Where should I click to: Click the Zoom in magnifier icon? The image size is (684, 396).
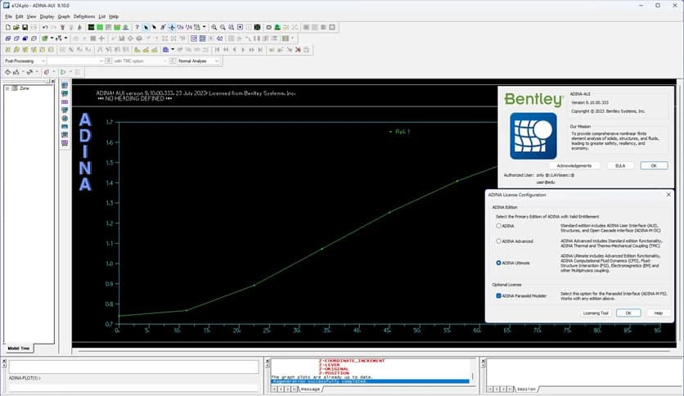coord(214,27)
